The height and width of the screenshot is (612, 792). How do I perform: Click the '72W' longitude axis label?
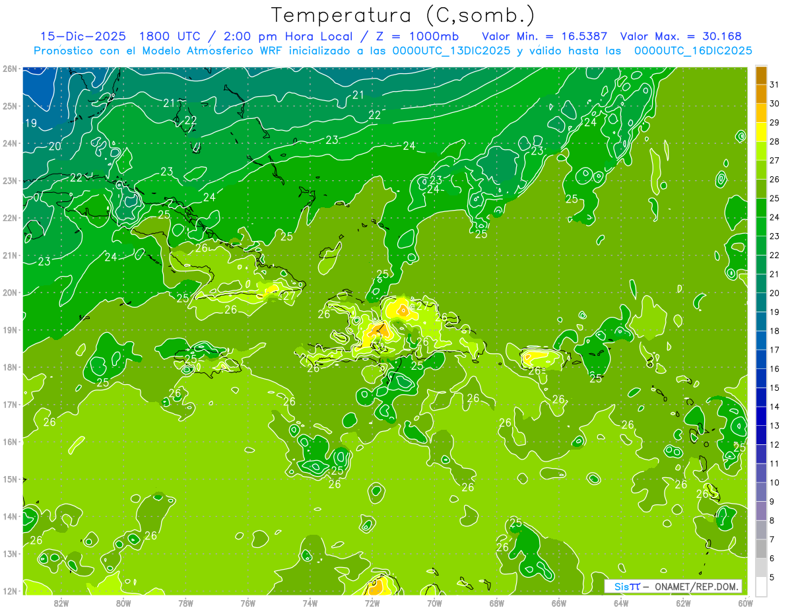pyautogui.click(x=372, y=603)
